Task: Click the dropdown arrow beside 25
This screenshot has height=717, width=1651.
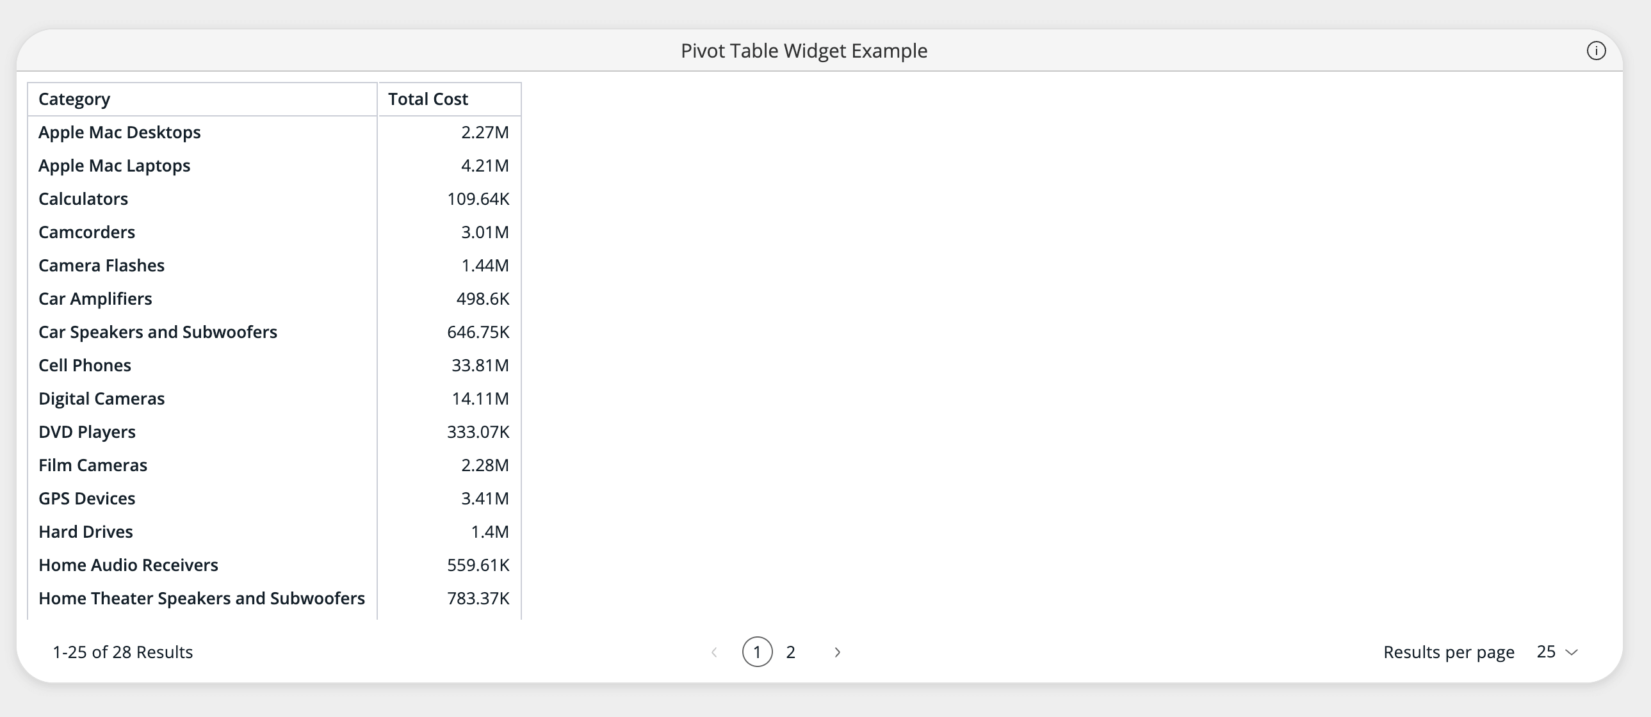Action: click(1572, 652)
